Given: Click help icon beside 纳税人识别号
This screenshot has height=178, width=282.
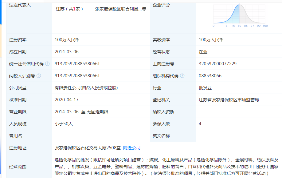Looking at the screenshot, I should tap(39, 76).
